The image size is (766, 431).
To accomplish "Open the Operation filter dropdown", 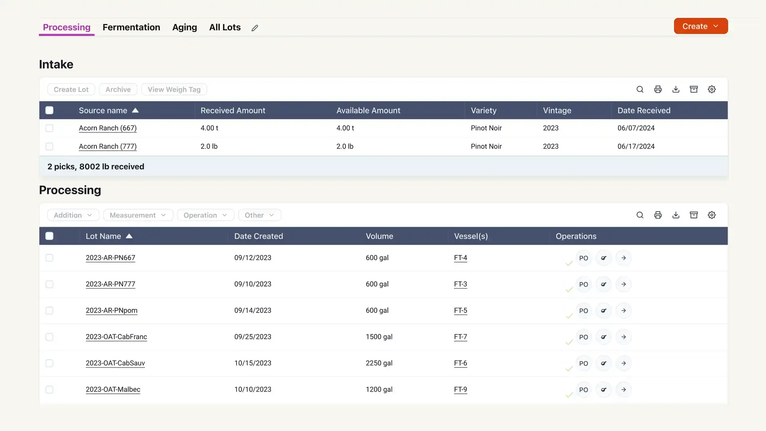I will 205,215.
